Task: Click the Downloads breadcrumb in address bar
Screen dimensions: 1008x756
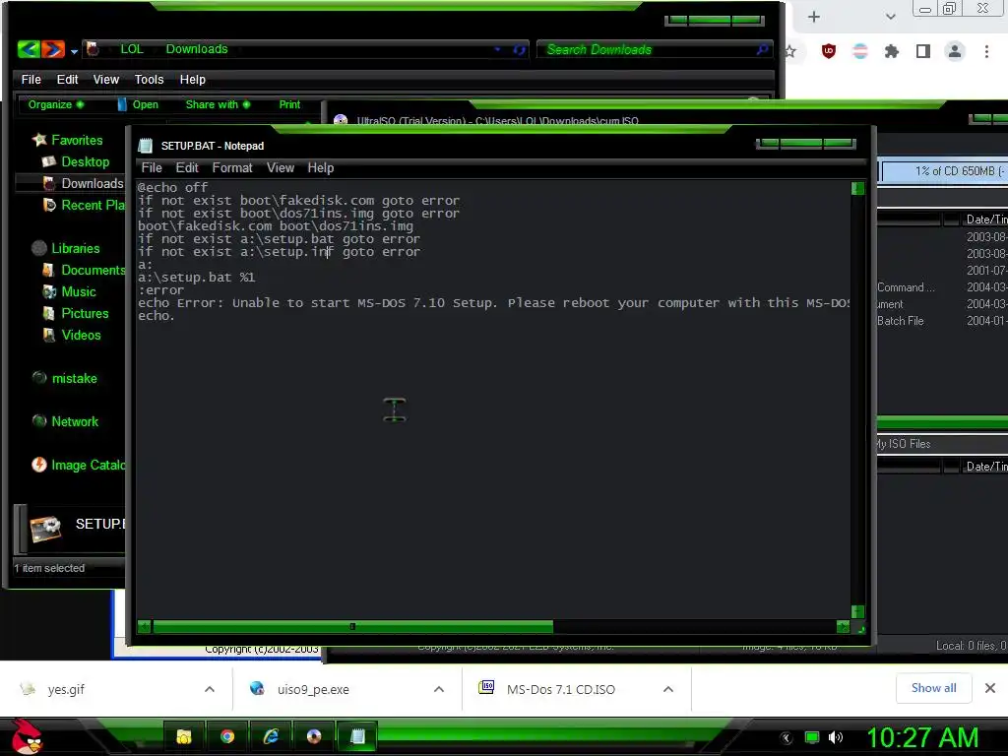Action: pos(197,49)
